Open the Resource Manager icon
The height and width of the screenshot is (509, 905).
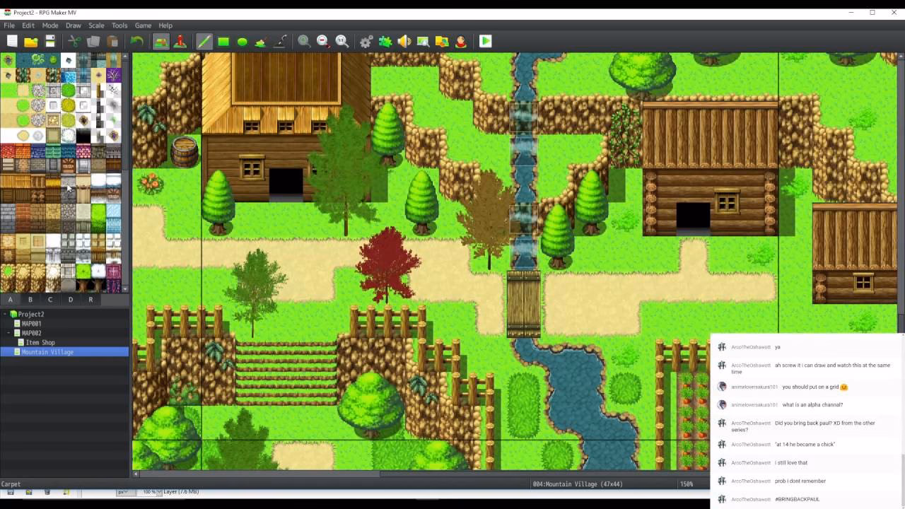pyautogui.click(x=442, y=42)
